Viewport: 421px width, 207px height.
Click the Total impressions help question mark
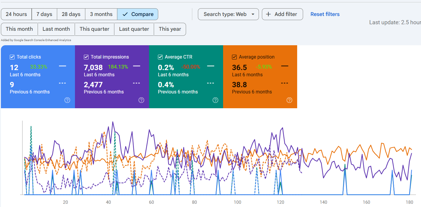point(141,100)
